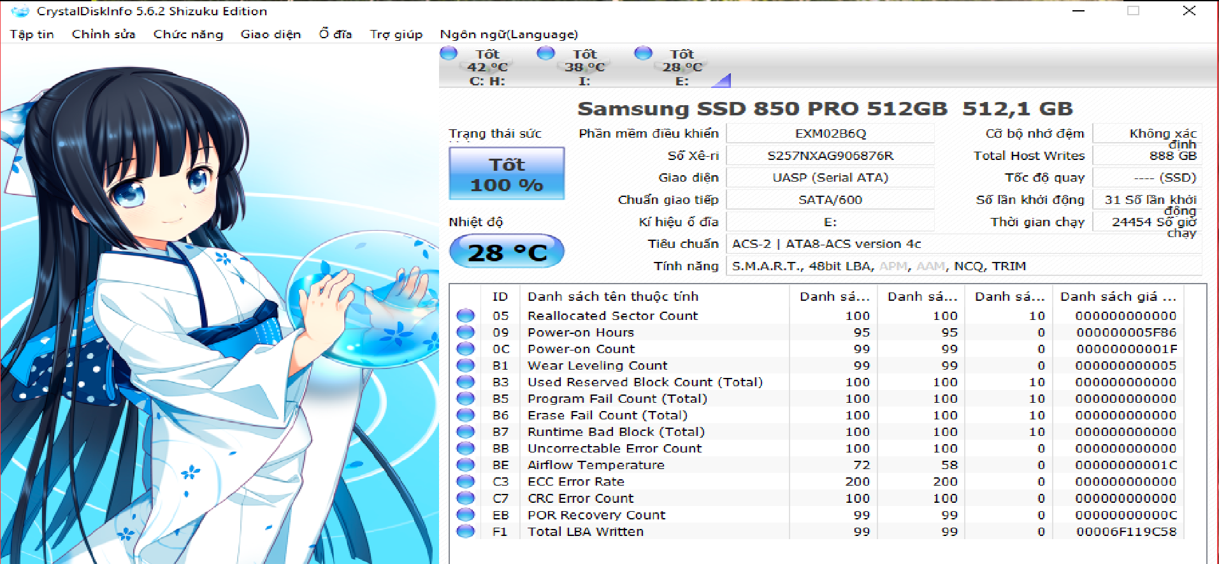Open the Tập tin menu
Image resolution: width=1219 pixels, height=564 pixels.
point(32,34)
